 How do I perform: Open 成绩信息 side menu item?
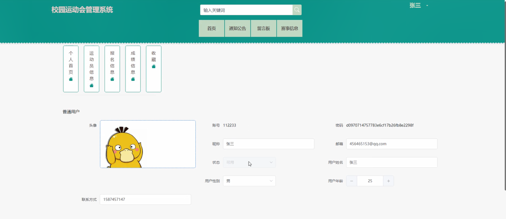133,69
